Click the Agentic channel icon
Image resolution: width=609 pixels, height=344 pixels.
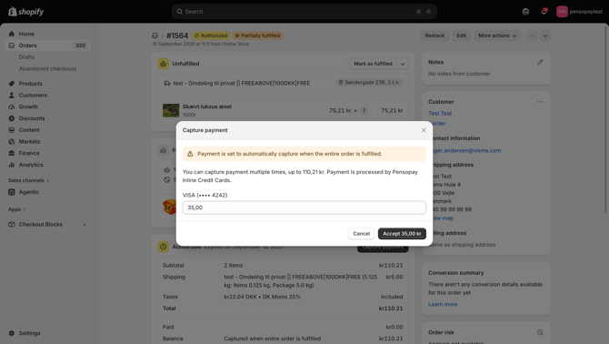[x=12, y=192]
